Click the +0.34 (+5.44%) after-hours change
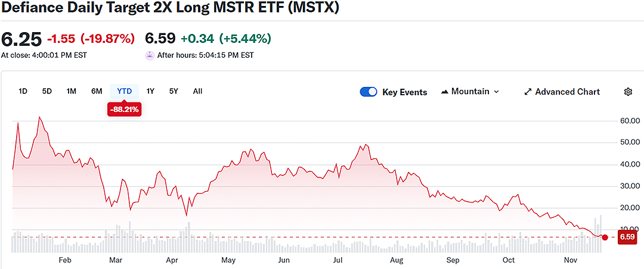 226,39
